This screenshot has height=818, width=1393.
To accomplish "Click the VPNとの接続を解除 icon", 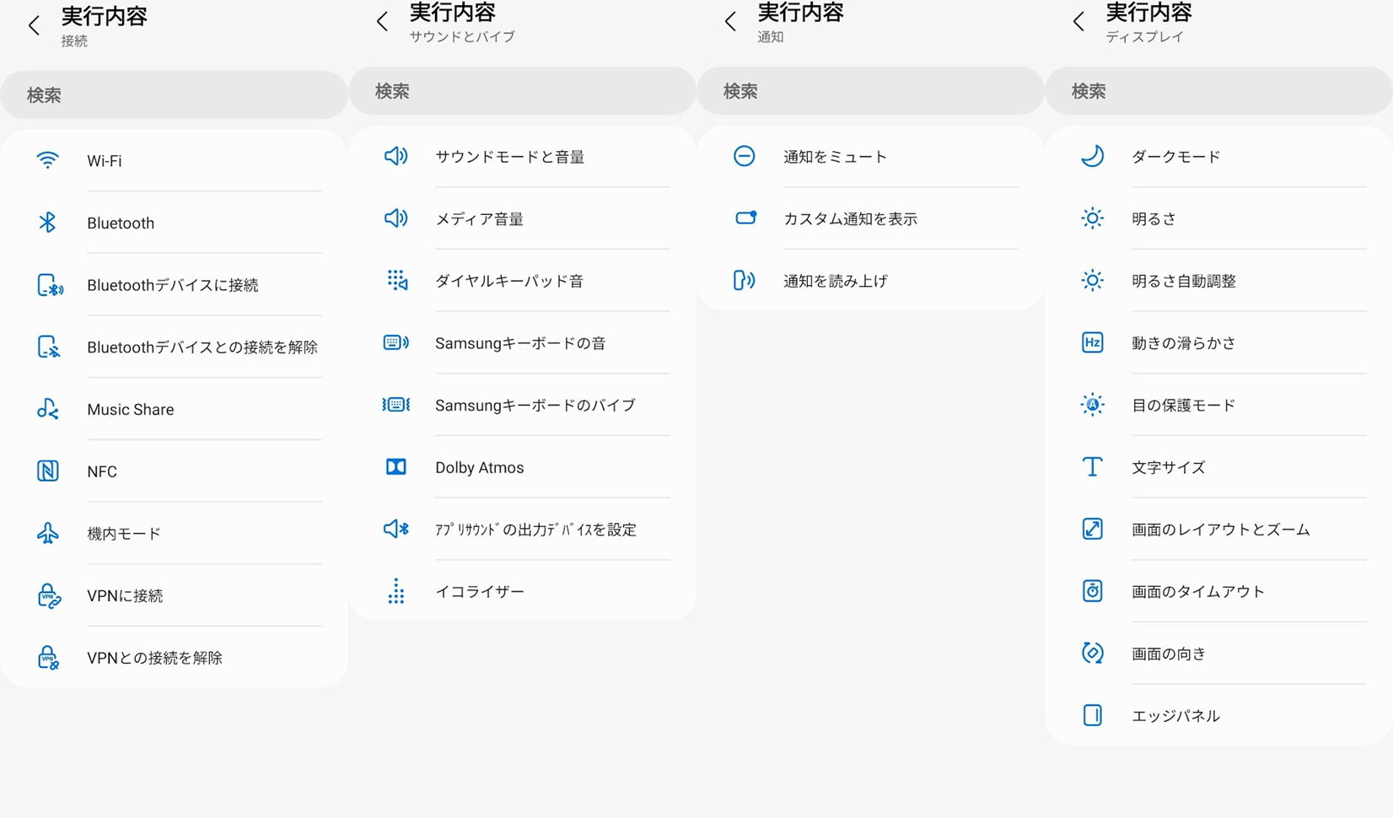I will coord(49,658).
